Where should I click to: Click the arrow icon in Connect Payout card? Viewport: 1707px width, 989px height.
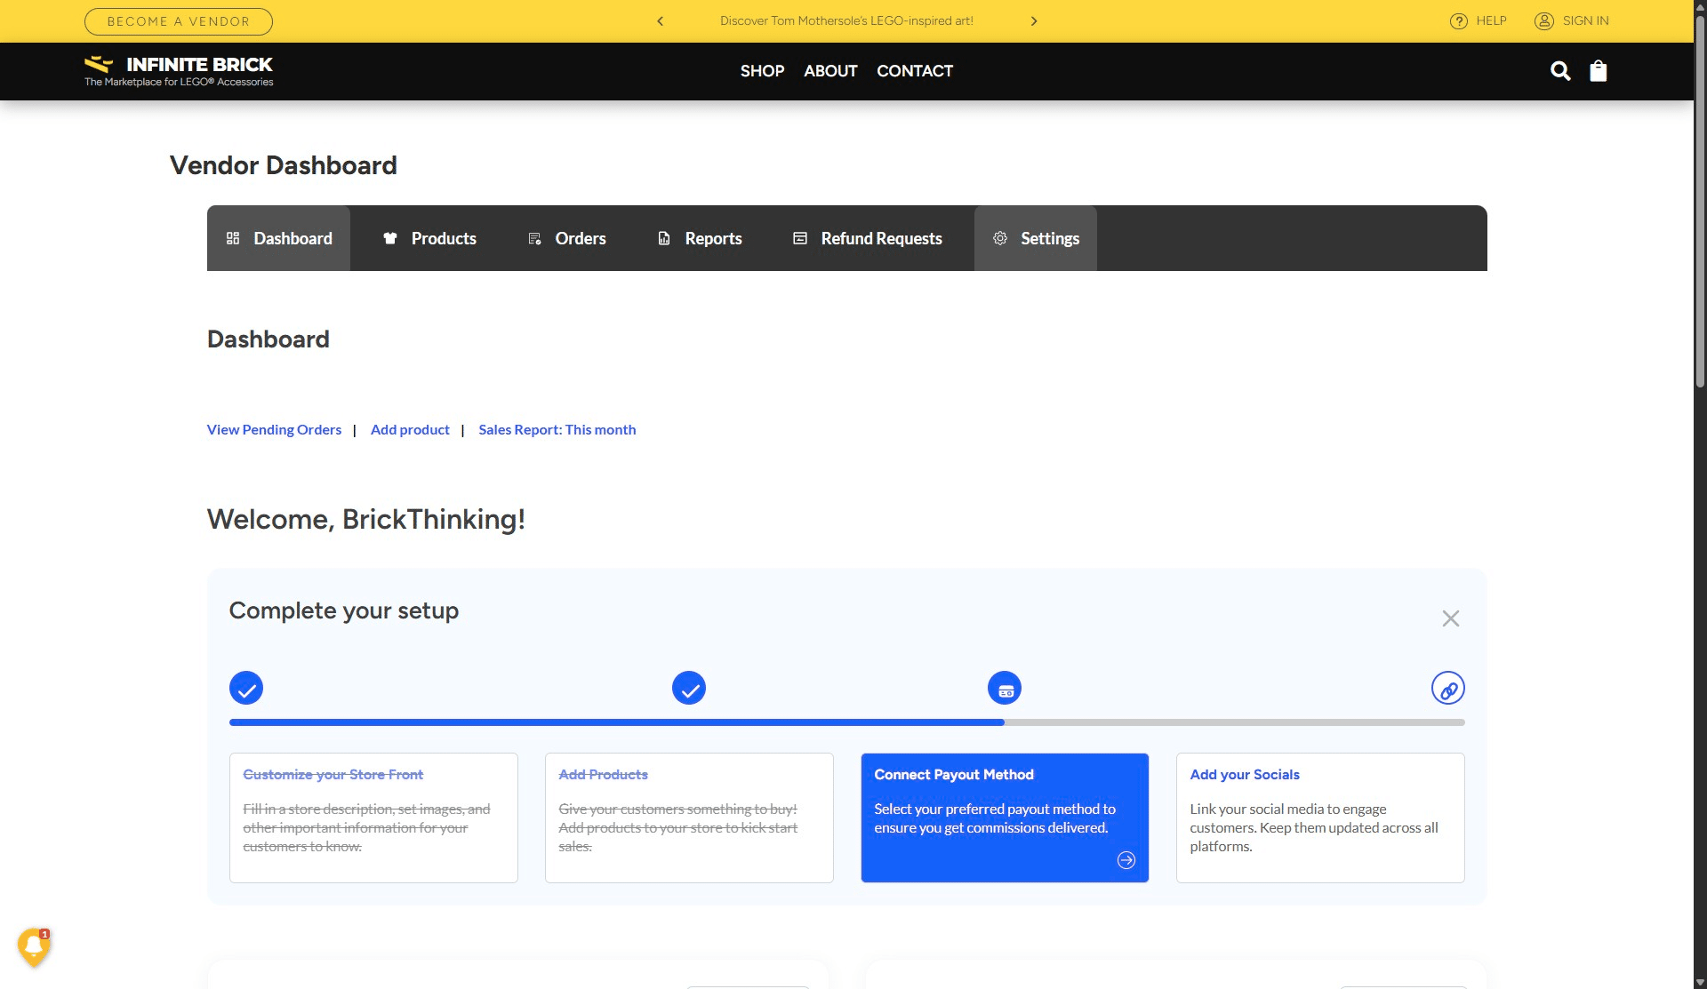(x=1126, y=860)
